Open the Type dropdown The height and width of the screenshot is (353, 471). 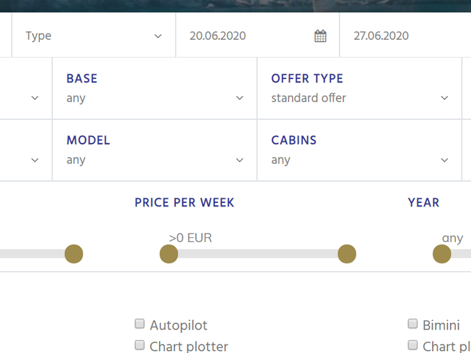94,36
